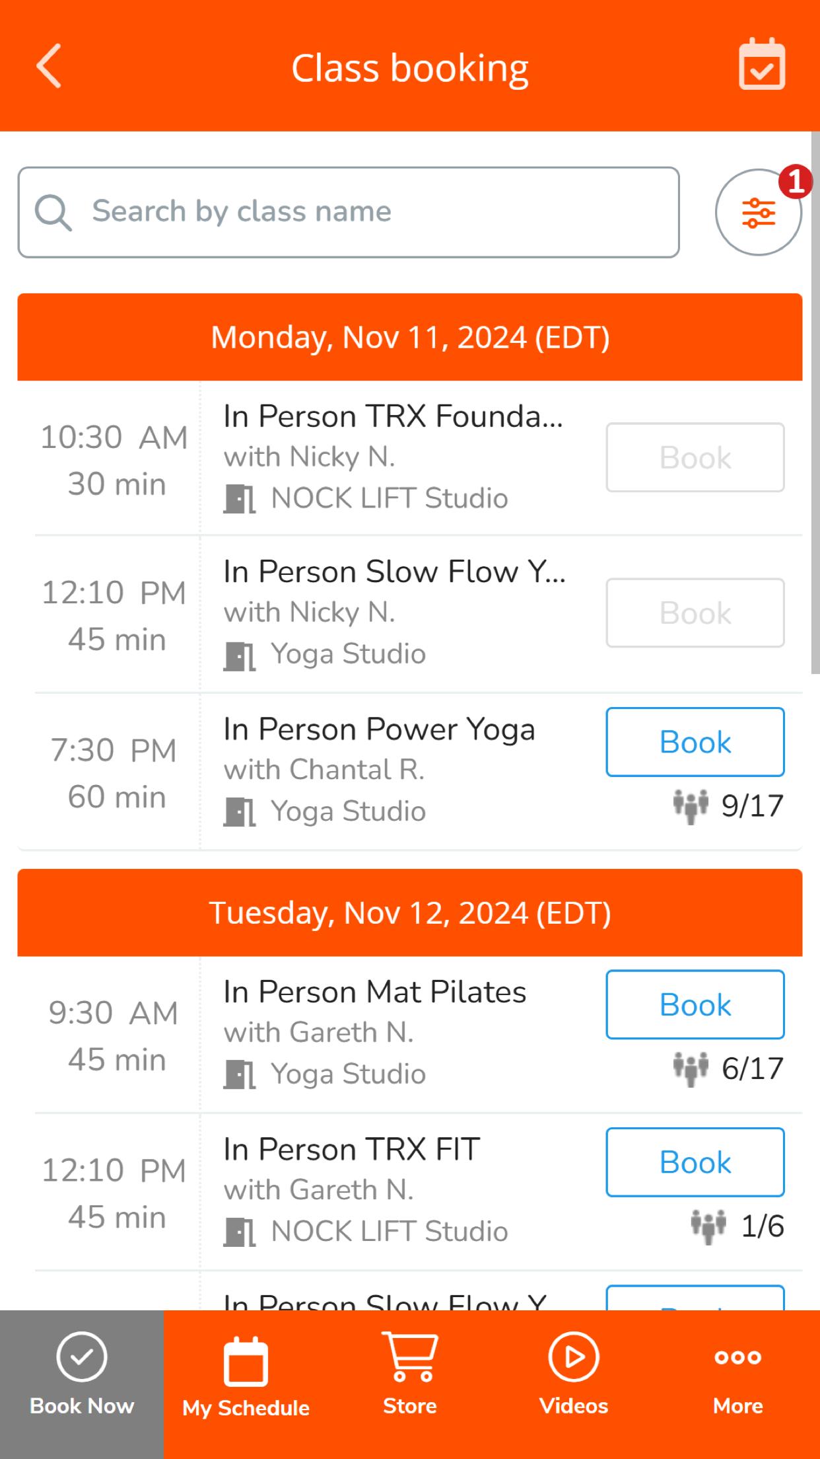This screenshot has width=820, height=1459.
Task: Click the Search by class name field
Action: 349,212
